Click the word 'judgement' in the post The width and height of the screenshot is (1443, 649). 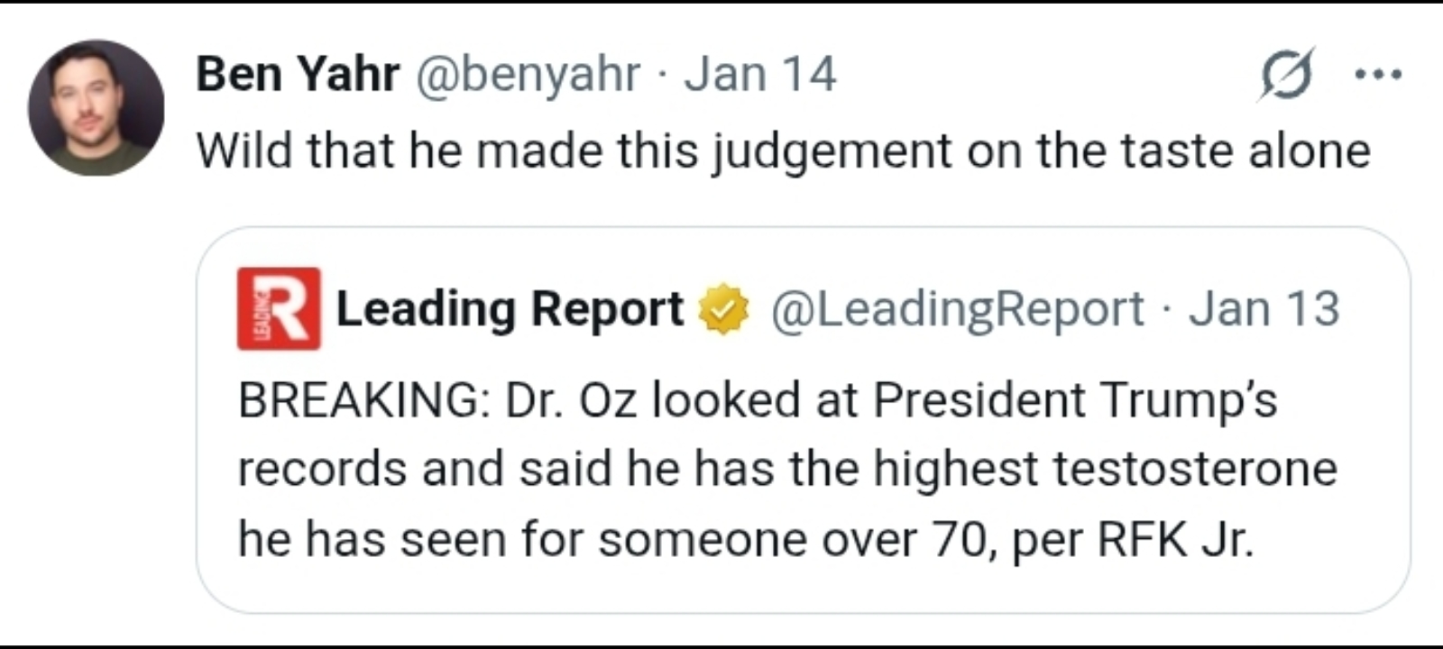point(832,150)
